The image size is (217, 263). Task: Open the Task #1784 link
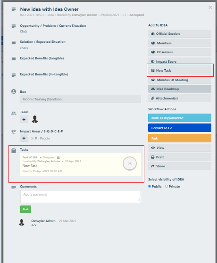[x=33, y=157]
